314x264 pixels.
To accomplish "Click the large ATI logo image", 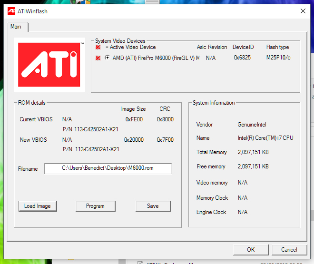I will (x=49, y=65).
